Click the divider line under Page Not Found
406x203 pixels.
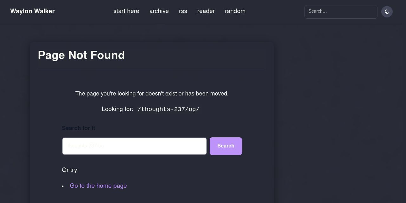click(x=152, y=69)
